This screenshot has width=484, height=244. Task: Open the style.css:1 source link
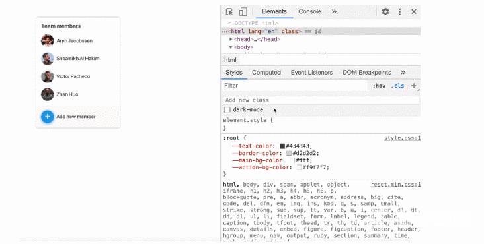[402, 138]
